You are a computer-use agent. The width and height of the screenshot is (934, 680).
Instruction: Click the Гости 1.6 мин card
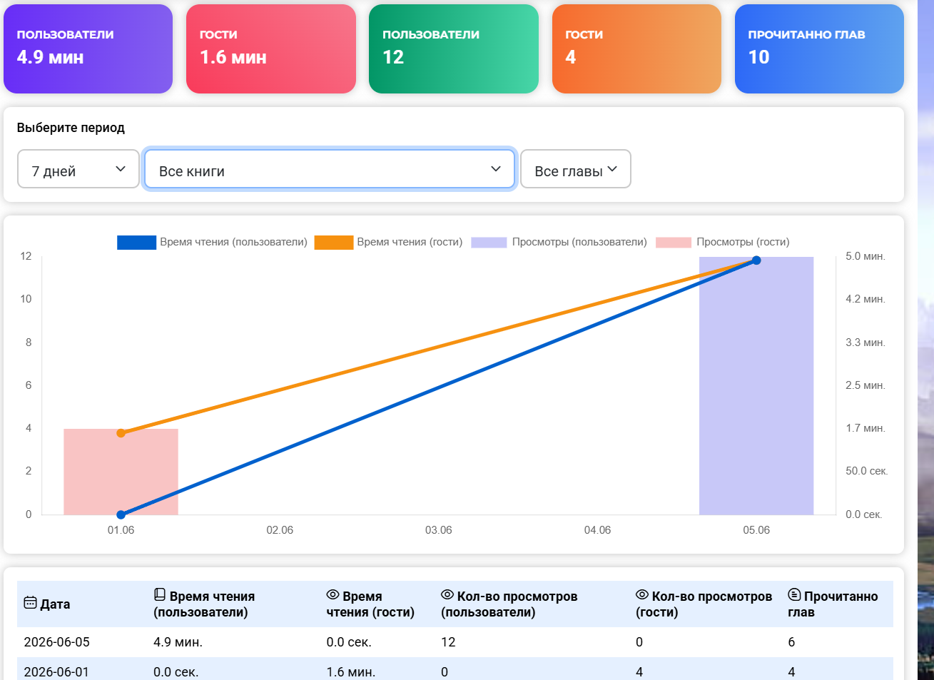[x=271, y=49]
